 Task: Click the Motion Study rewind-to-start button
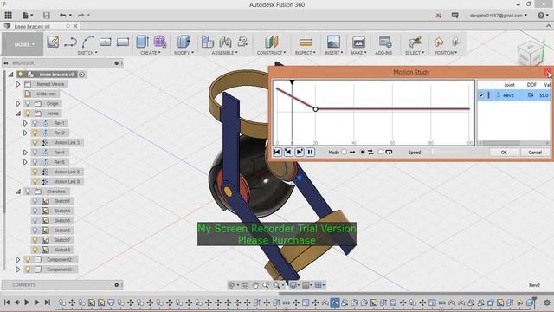(x=277, y=153)
